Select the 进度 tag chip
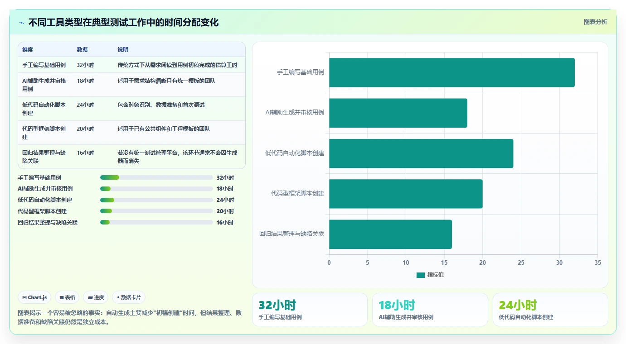Viewport: 626px width, 344px height. coord(96,297)
